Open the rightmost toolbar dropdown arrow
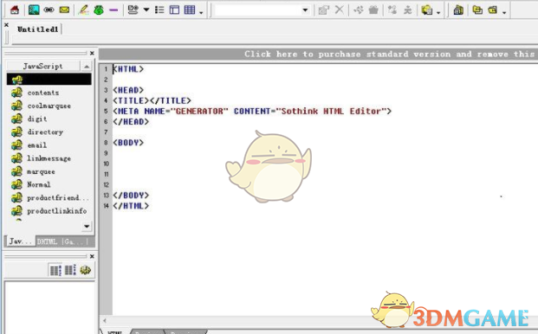The height and width of the screenshot is (334, 538). coord(504,13)
